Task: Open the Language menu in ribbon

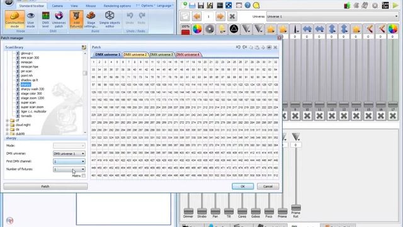Action: pos(164,6)
